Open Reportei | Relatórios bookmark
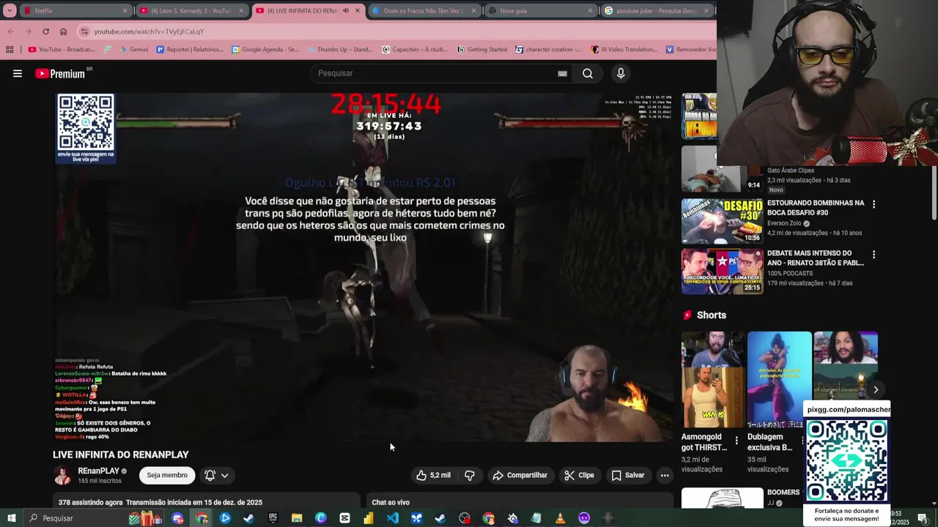 [x=190, y=50]
